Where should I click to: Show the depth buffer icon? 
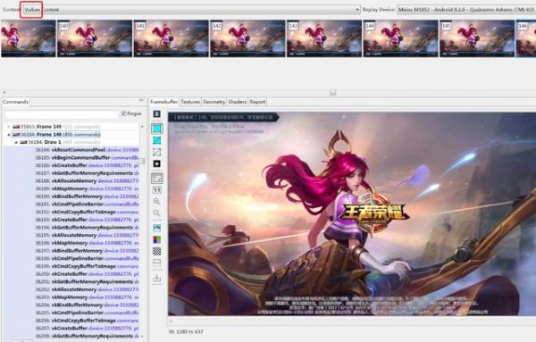click(x=157, y=163)
